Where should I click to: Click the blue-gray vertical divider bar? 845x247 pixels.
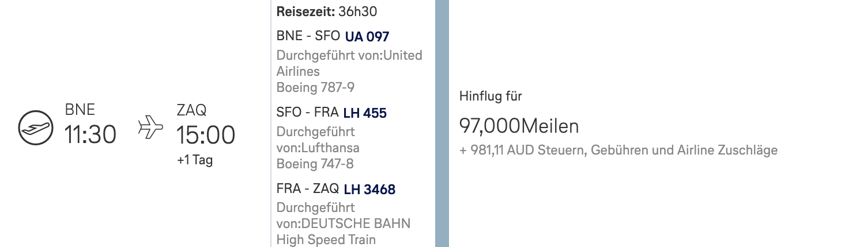(442, 123)
